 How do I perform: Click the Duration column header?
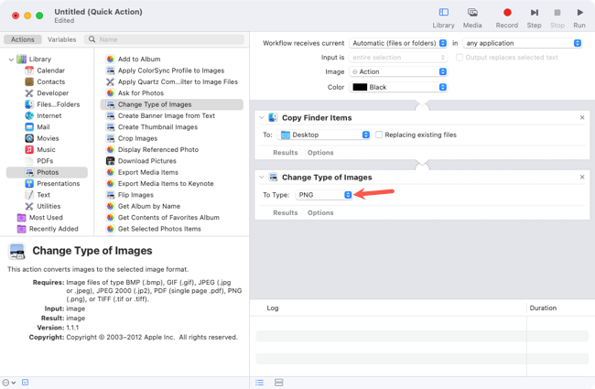click(x=543, y=308)
